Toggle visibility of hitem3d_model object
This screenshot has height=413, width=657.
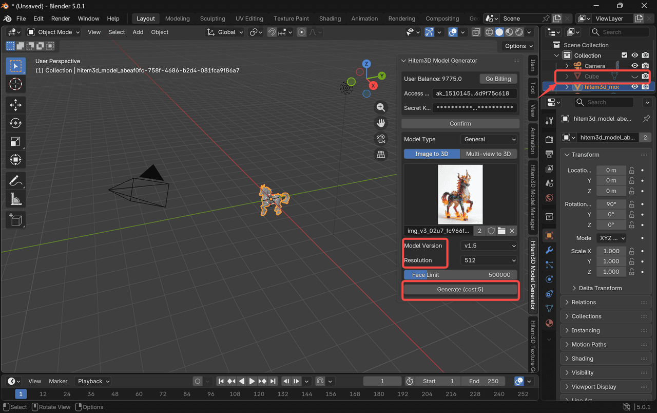(x=635, y=87)
